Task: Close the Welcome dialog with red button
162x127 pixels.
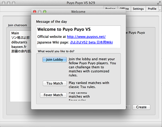Action: tap(35, 12)
